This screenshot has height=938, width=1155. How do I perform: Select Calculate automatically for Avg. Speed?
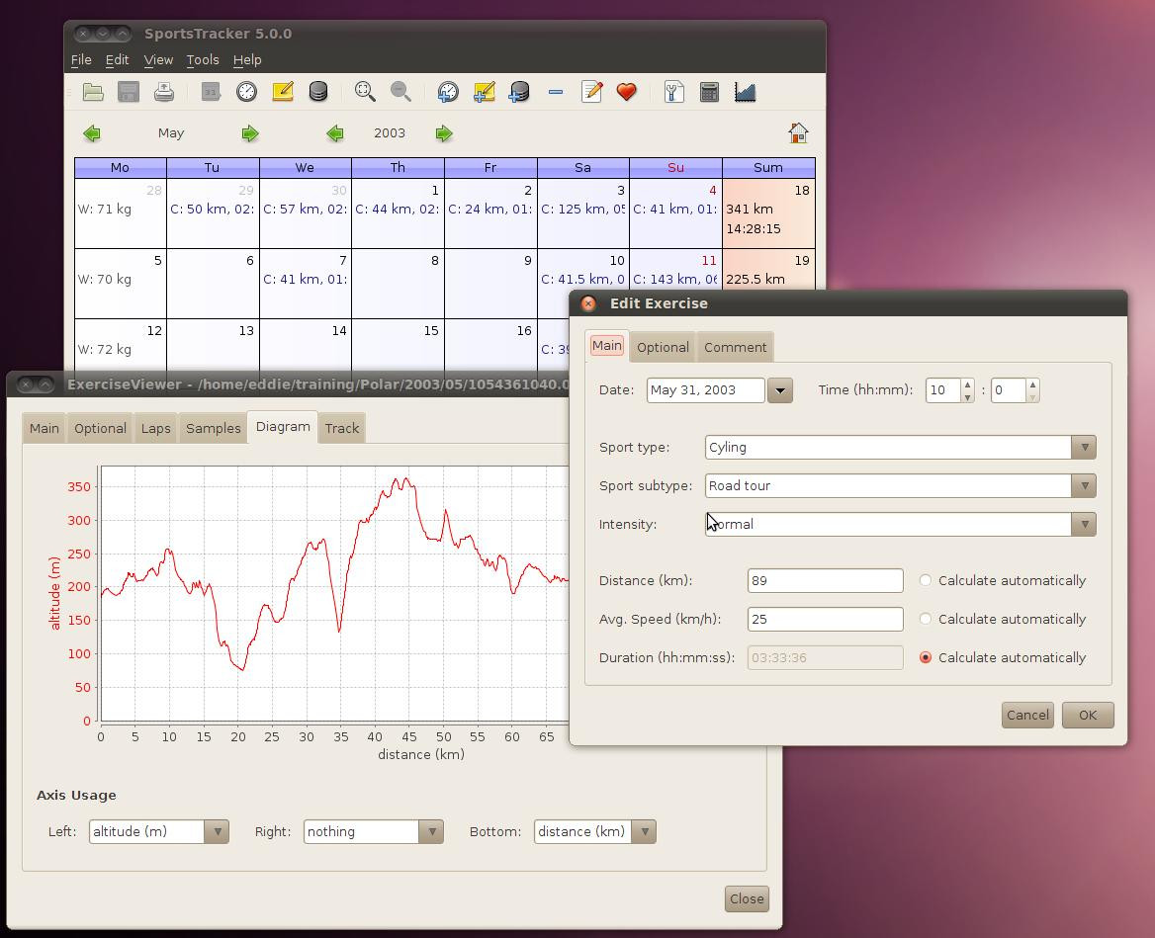[x=926, y=619]
